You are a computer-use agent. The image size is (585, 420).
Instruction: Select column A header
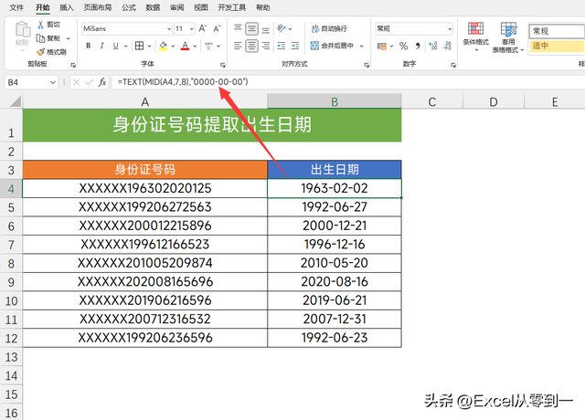(x=145, y=101)
